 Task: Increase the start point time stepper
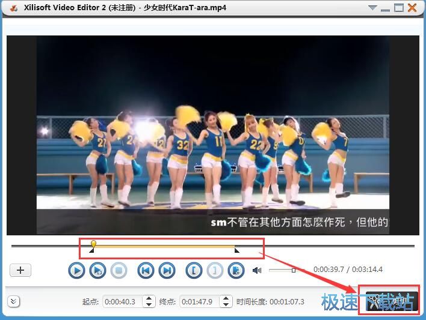(149, 298)
